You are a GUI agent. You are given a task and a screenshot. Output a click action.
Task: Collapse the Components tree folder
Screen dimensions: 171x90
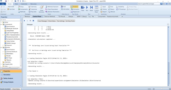pos(1,24)
